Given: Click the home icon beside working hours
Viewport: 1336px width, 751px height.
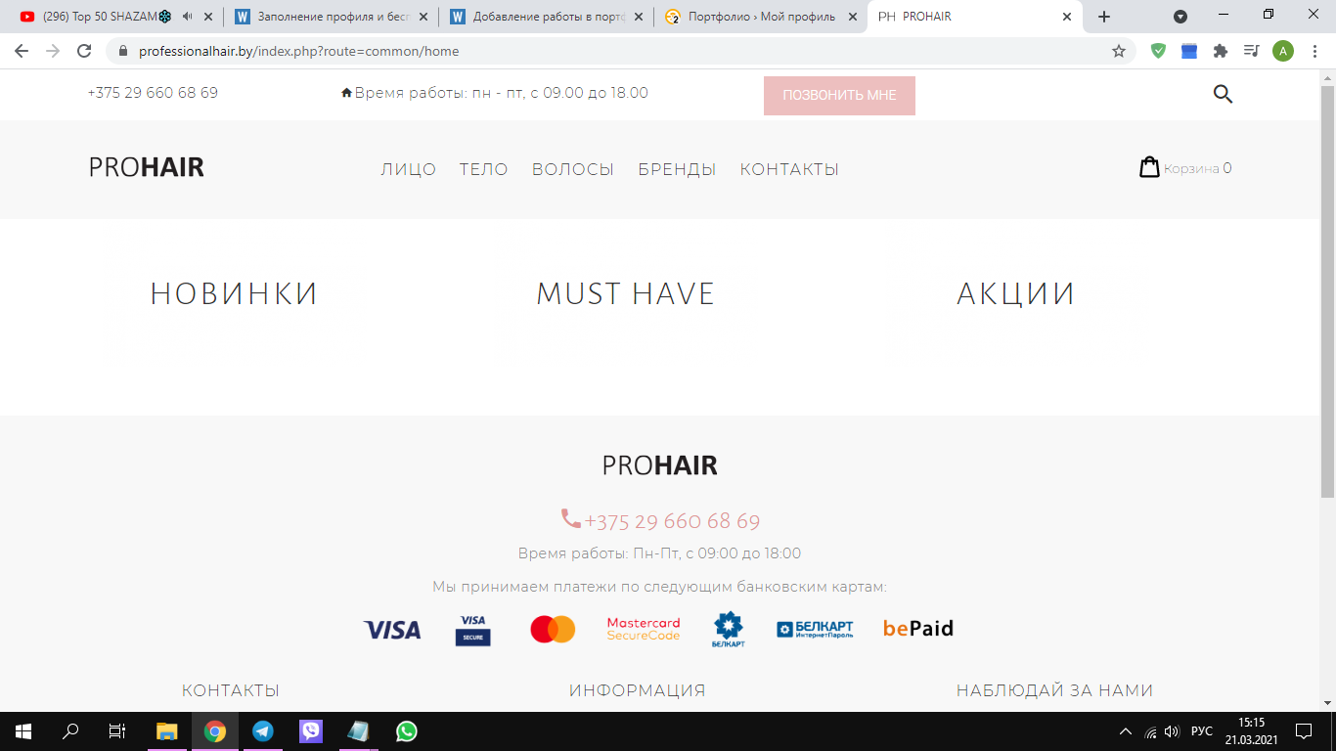Looking at the screenshot, I should 346,93.
